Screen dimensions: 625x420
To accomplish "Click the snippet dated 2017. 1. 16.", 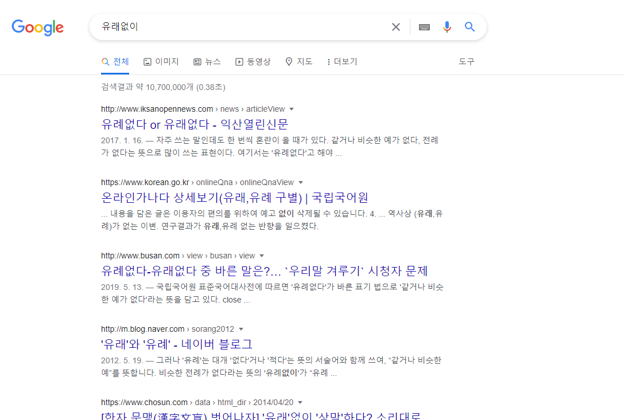I will click(270, 147).
